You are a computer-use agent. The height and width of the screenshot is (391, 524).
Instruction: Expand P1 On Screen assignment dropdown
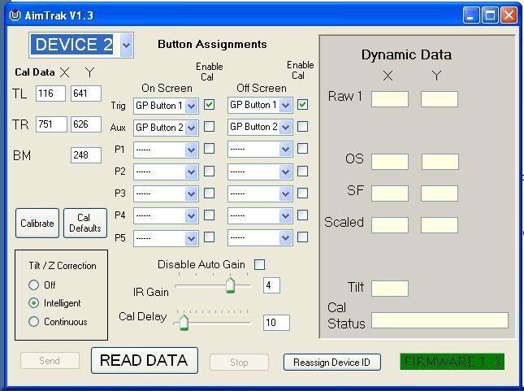click(191, 150)
